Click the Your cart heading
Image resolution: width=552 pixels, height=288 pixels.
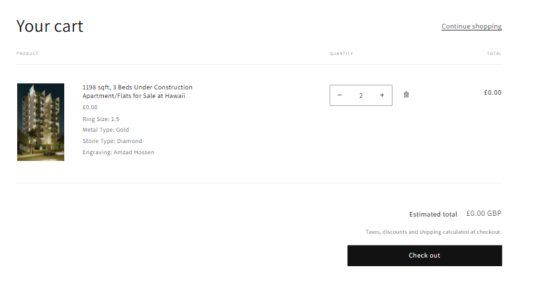tap(50, 26)
